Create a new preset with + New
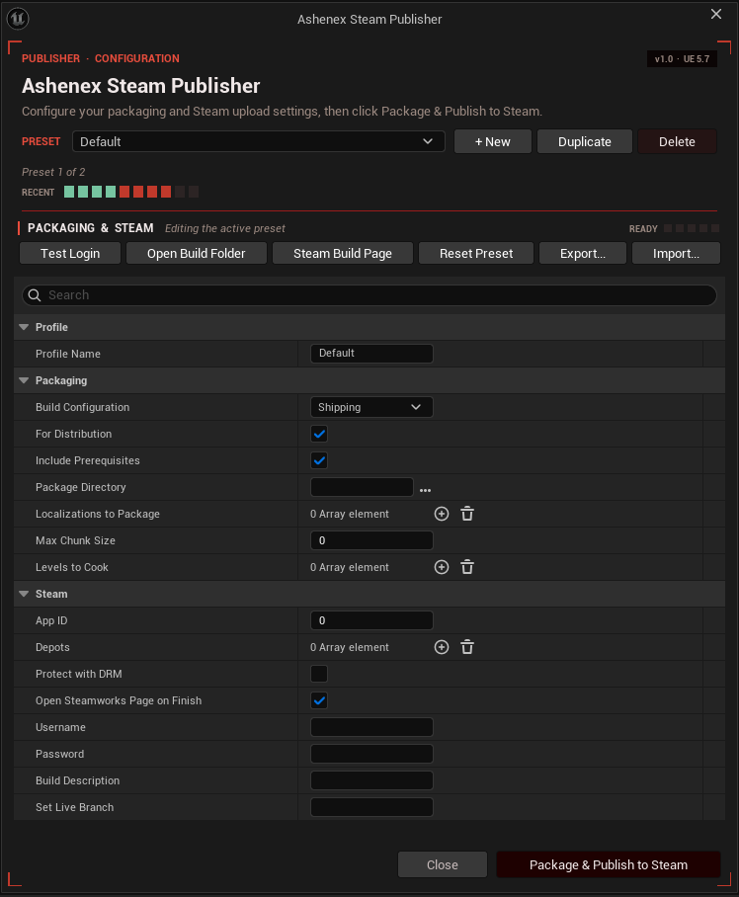This screenshot has height=897, width=739. pyautogui.click(x=493, y=141)
